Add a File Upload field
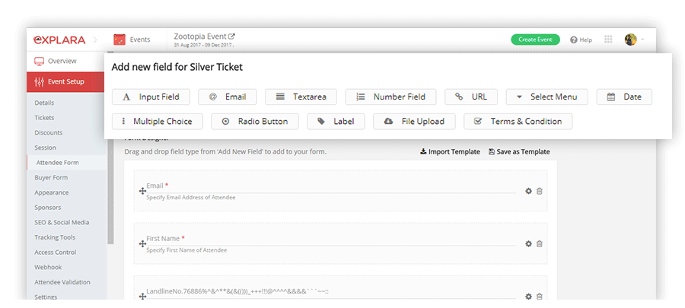The height and width of the screenshot is (308, 685). [414, 121]
